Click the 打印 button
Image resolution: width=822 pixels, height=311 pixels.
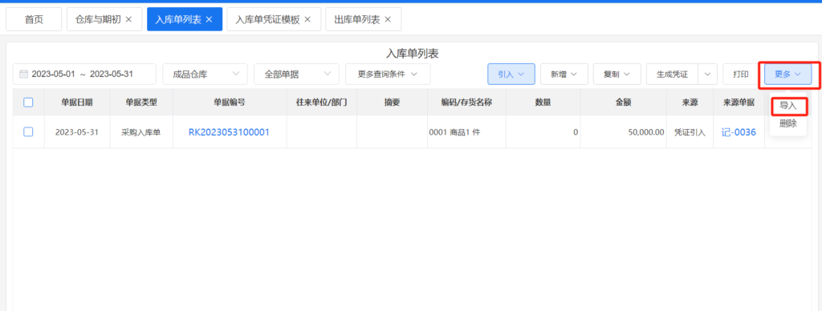(741, 75)
